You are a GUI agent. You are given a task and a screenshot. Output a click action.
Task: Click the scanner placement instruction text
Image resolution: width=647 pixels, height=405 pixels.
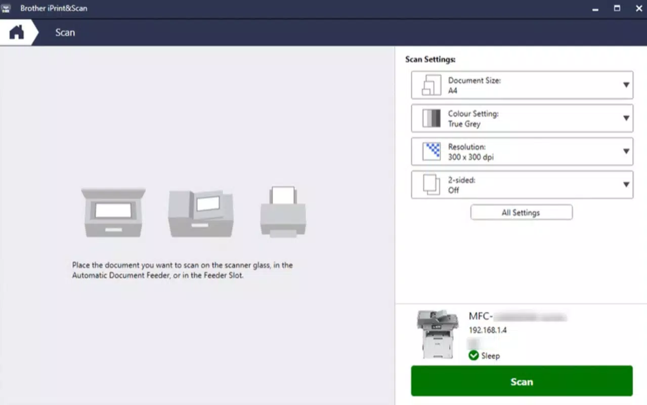coord(183,270)
